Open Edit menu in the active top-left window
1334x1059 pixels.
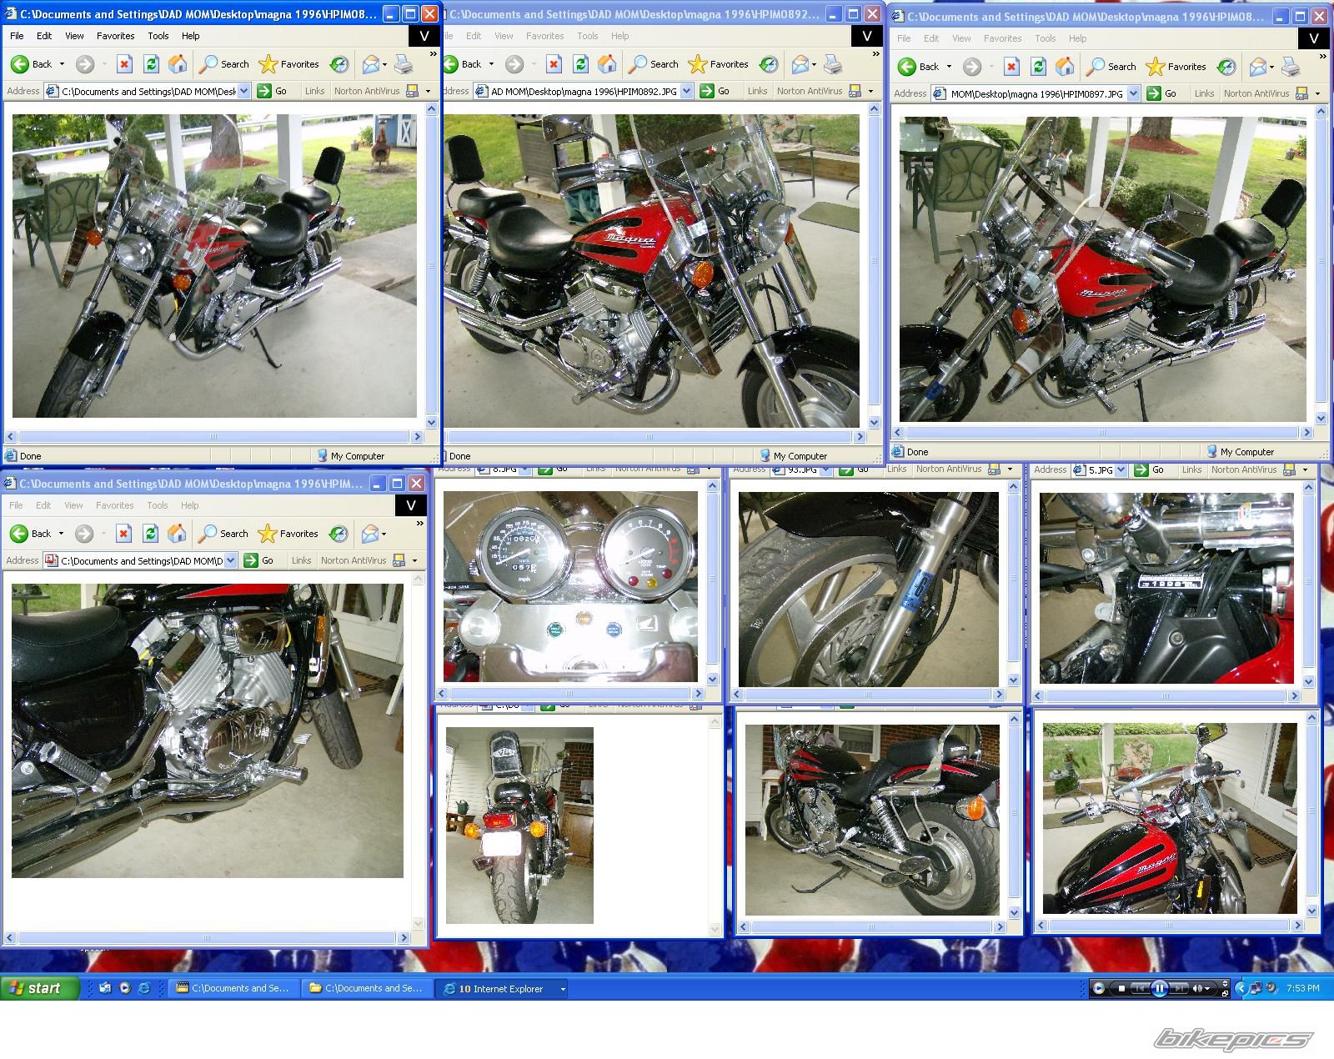[x=44, y=36]
